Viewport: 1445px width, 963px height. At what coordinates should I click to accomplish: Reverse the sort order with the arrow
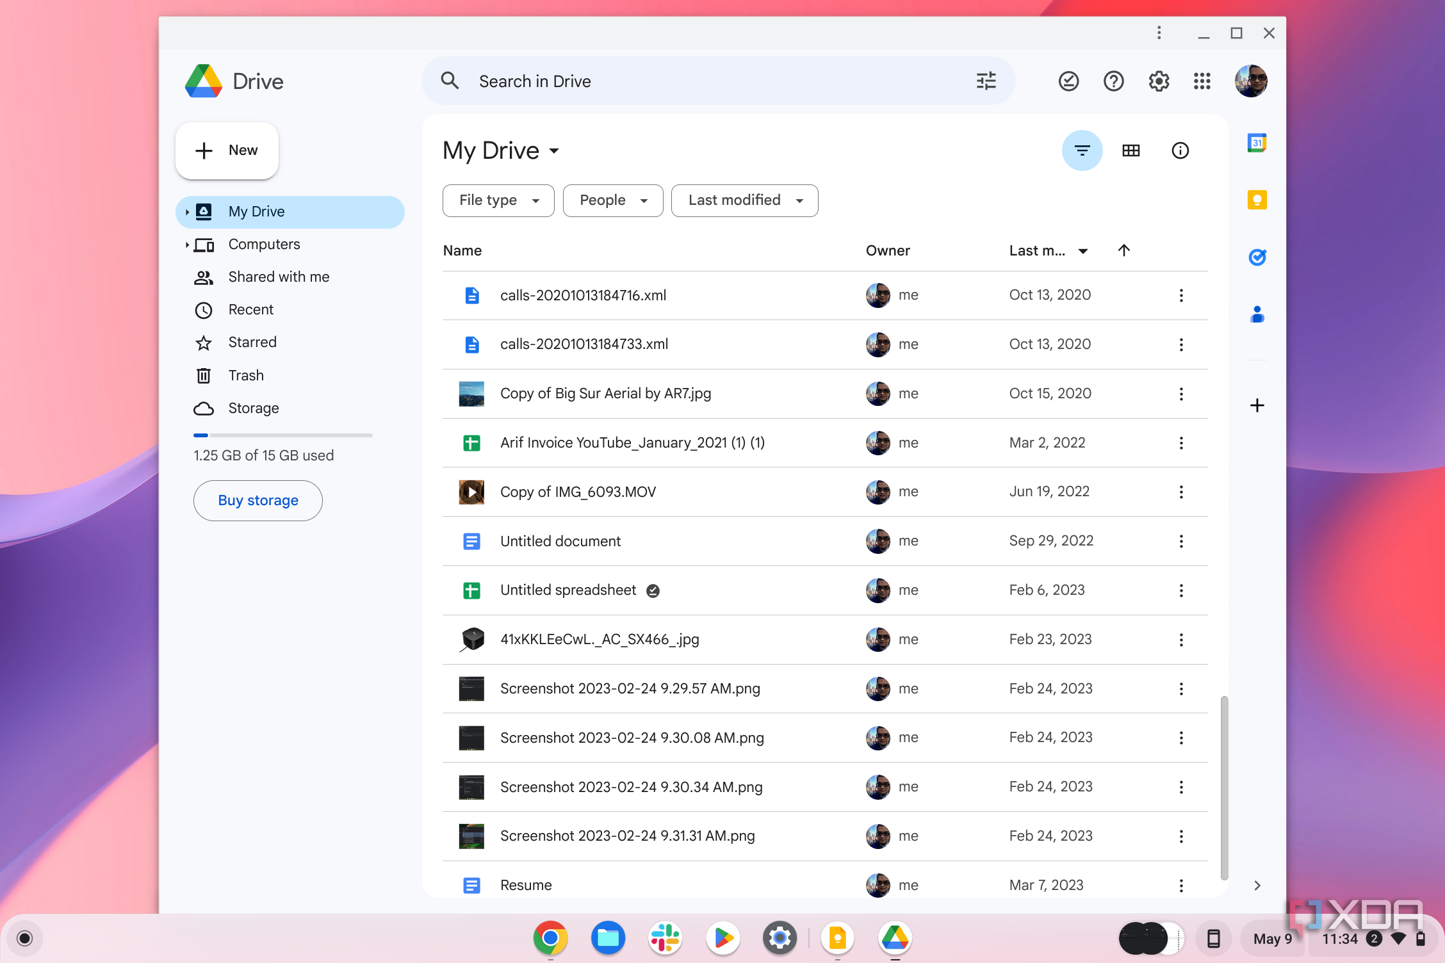[x=1124, y=250]
